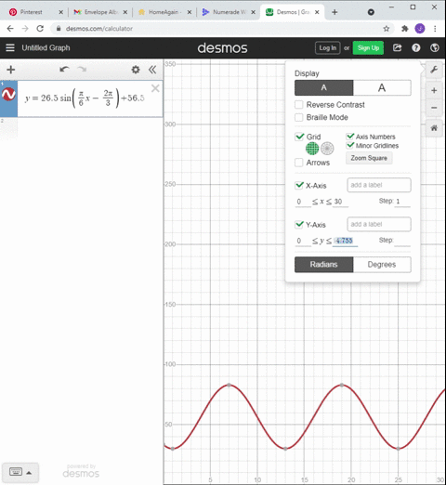This screenshot has width=446, height=485.
Task: Open the add item plus menu
Action: tap(11, 70)
